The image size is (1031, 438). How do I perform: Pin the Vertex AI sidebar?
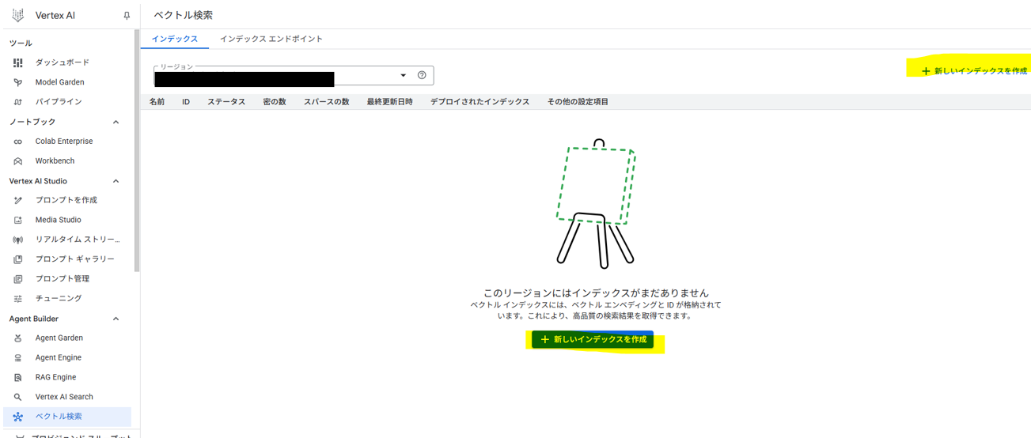pyautogui.click(x=127, y=16)
